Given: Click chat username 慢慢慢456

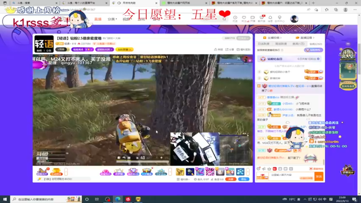Looking at the screenshot, I should point(273,97).
